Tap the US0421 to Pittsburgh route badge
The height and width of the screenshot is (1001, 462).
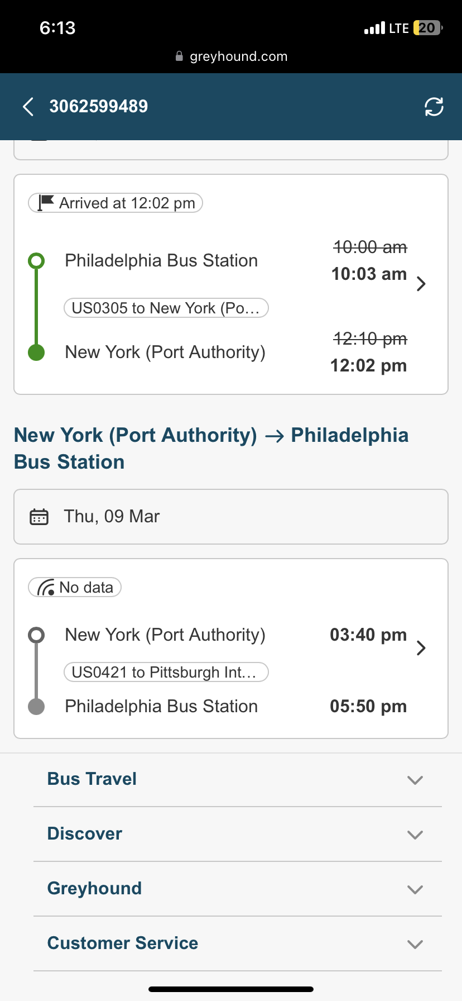pyautogui.click(x=166, y=672)
